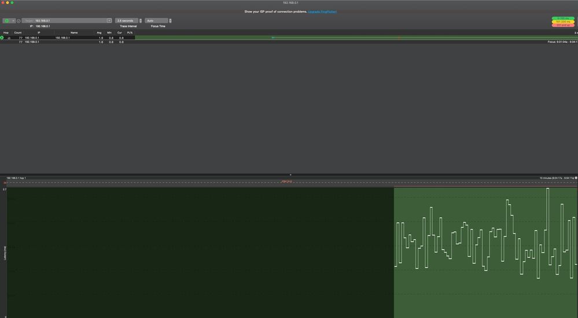
Task: Click the green macOS zoom button
Action: click(12, 2)
